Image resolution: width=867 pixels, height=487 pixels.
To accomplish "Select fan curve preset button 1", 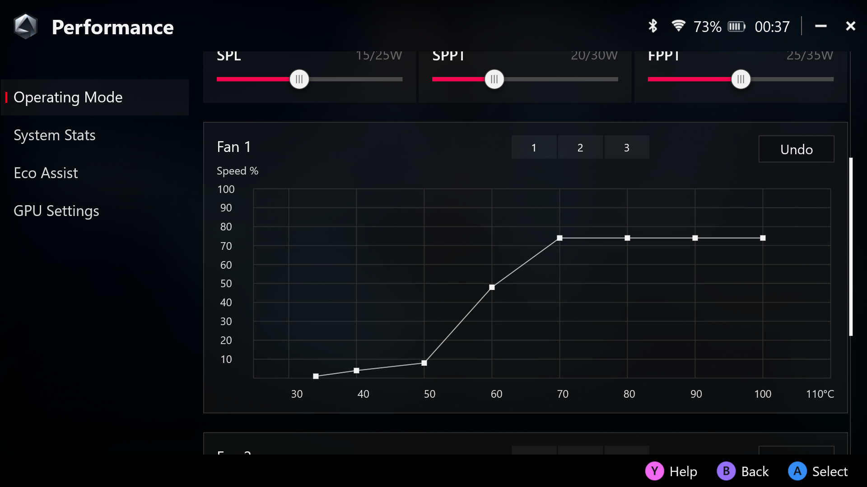I will click(534, 147).
